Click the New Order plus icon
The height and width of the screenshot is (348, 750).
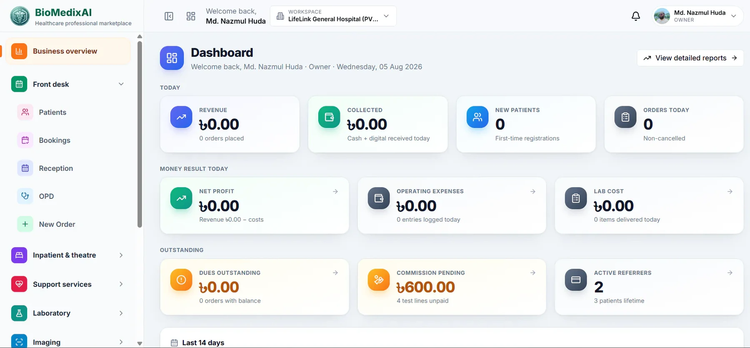(25, 224)
